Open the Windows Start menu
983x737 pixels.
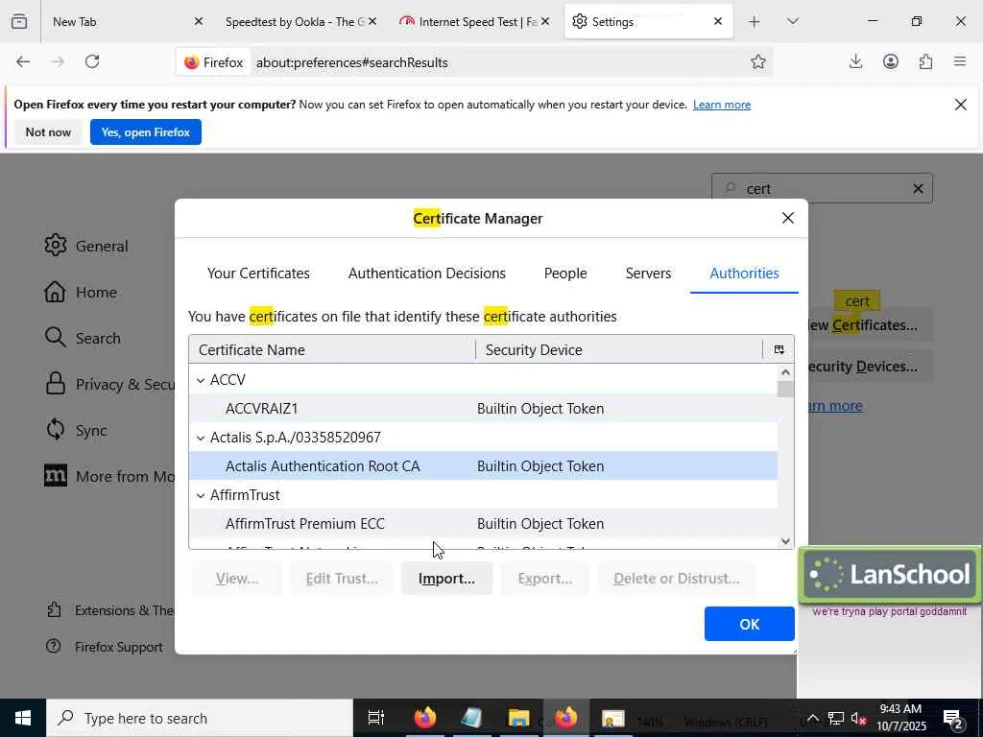tap(23, 718)
